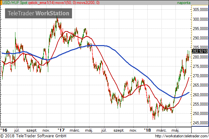Click the 300,0000 price axis label
This screenshot has height=139, width=209.
[x=201, y=19]
